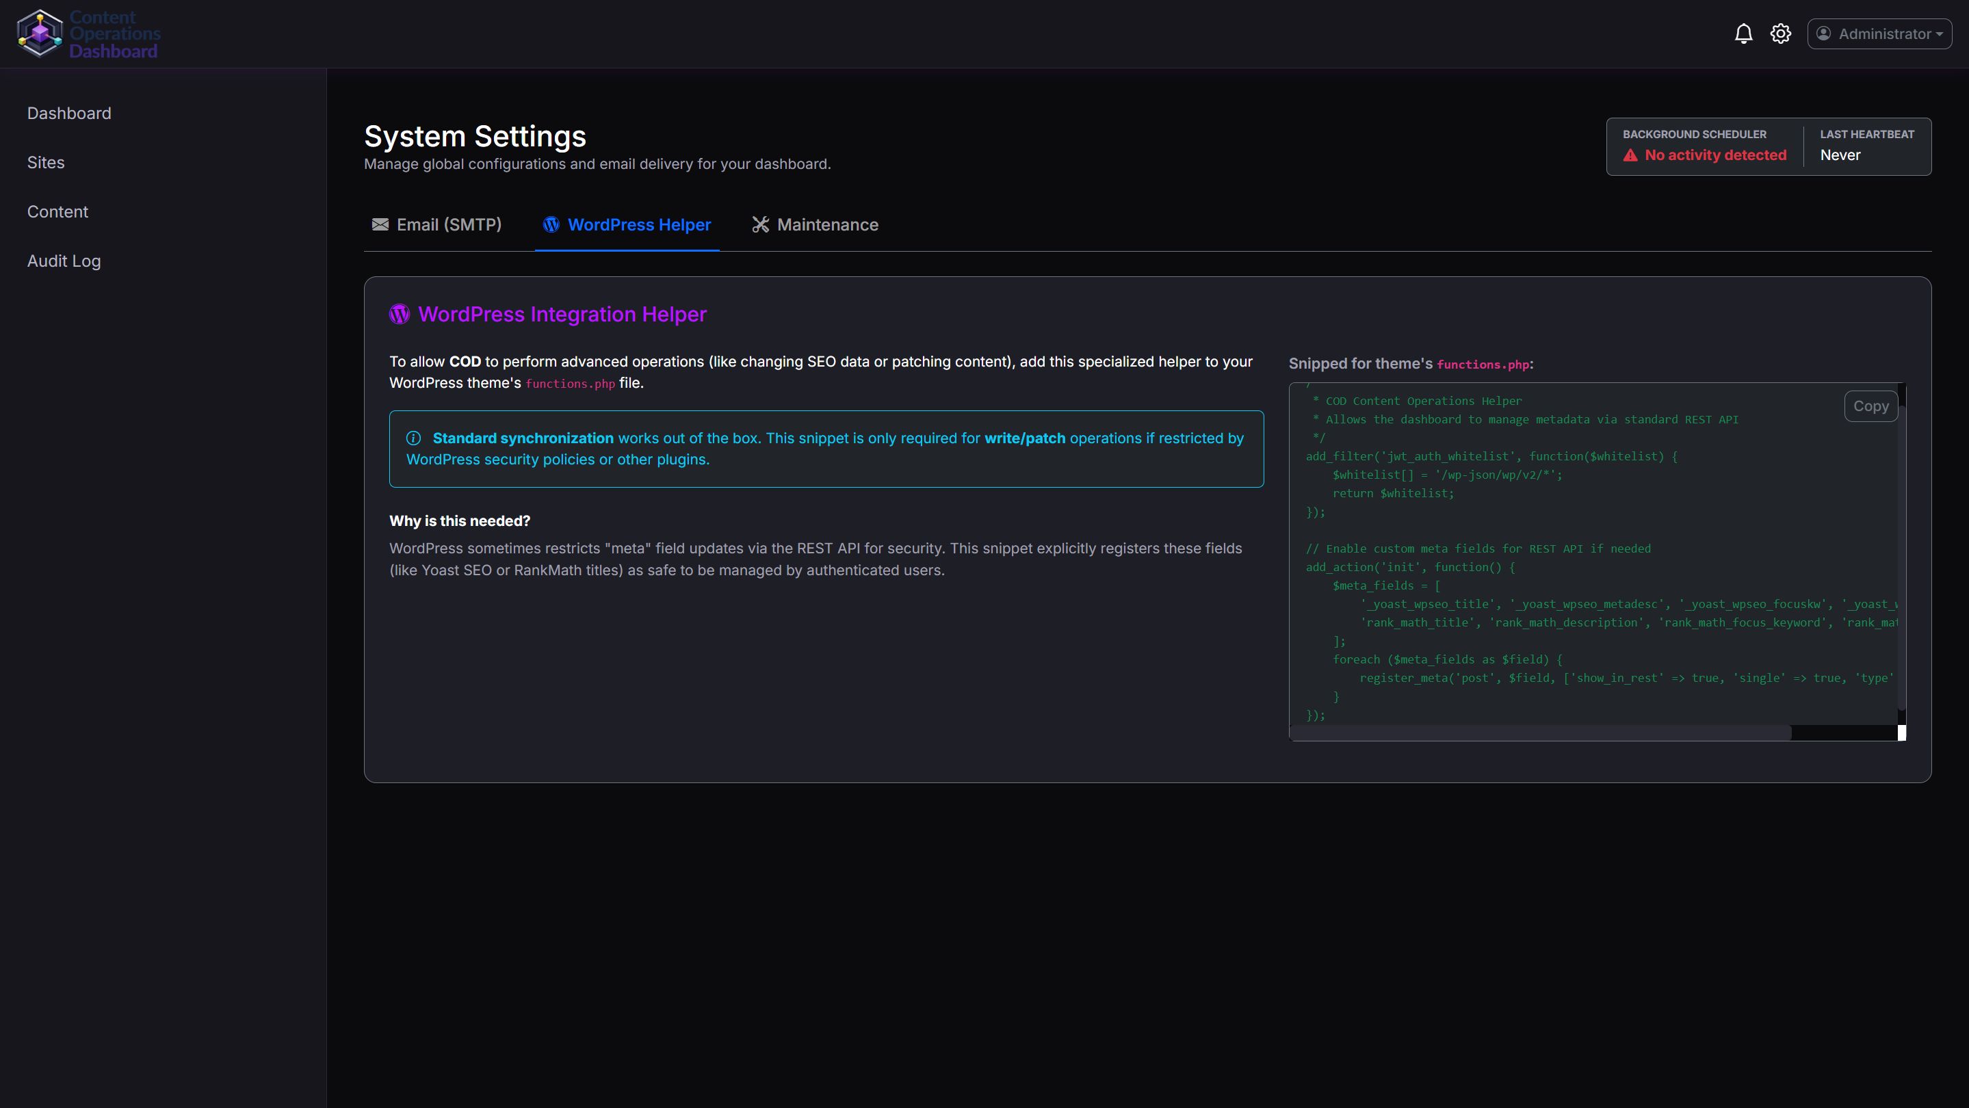Screen dimensions: 1969x1108
Task: Open the Maintenance tab
Action: 827,224
